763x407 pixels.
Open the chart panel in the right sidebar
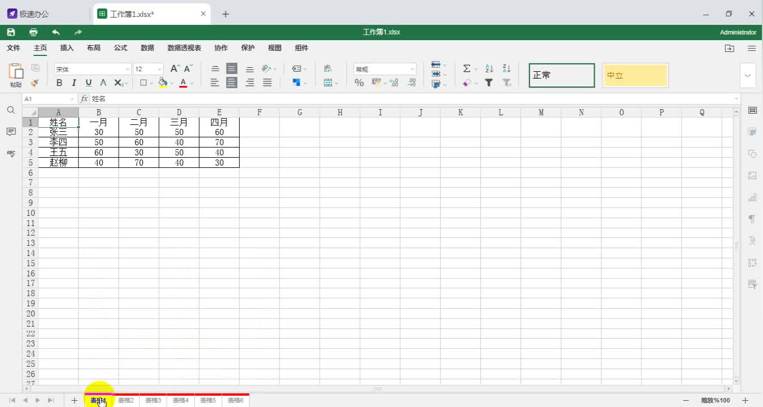pyautogui.click(x=752, y=197)
